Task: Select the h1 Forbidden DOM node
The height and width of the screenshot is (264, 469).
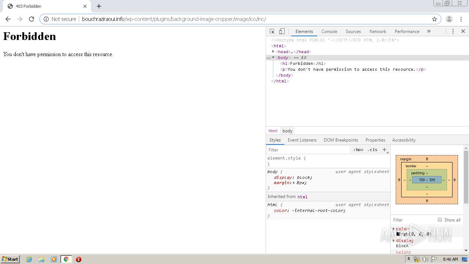Action: pos(303,63)
